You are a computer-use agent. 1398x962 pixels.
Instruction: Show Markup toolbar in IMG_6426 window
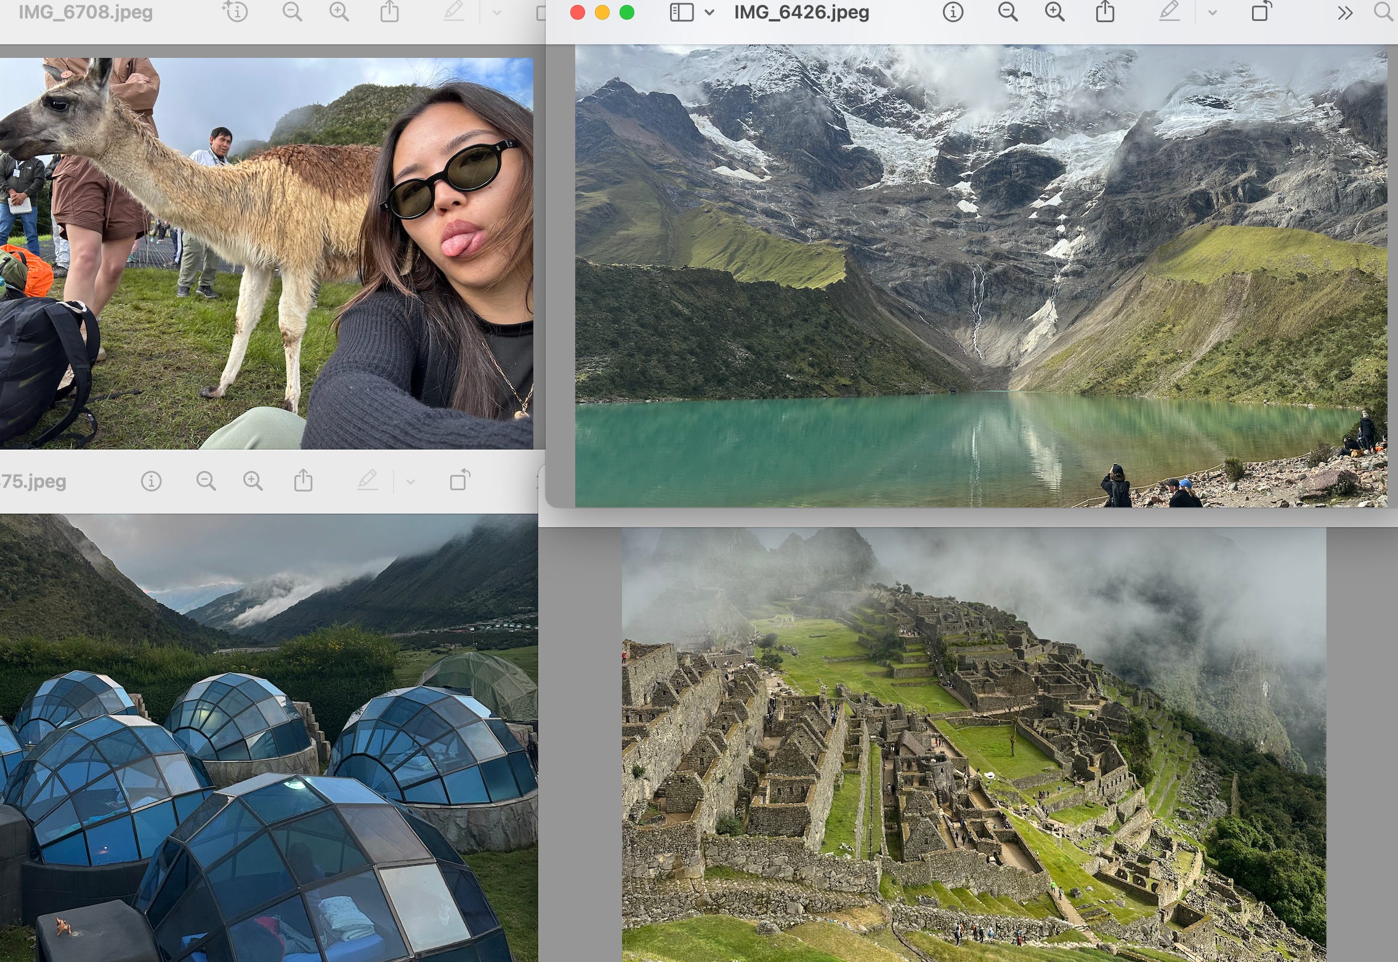click(1169, 12)
